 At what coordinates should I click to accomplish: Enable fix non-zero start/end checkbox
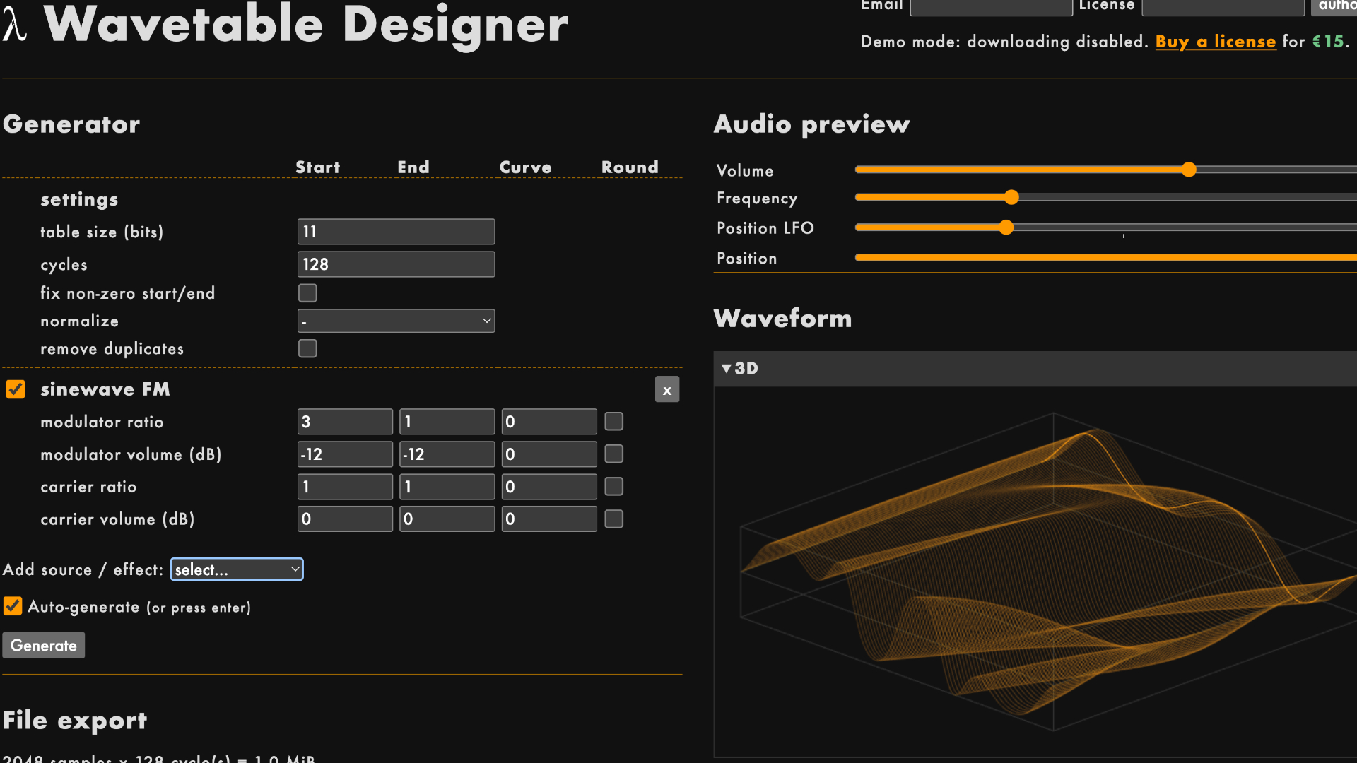click(307, 293)
